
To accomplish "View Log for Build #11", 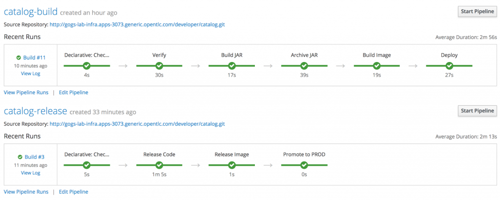I will pyautogui.click(x=30, y=74).
